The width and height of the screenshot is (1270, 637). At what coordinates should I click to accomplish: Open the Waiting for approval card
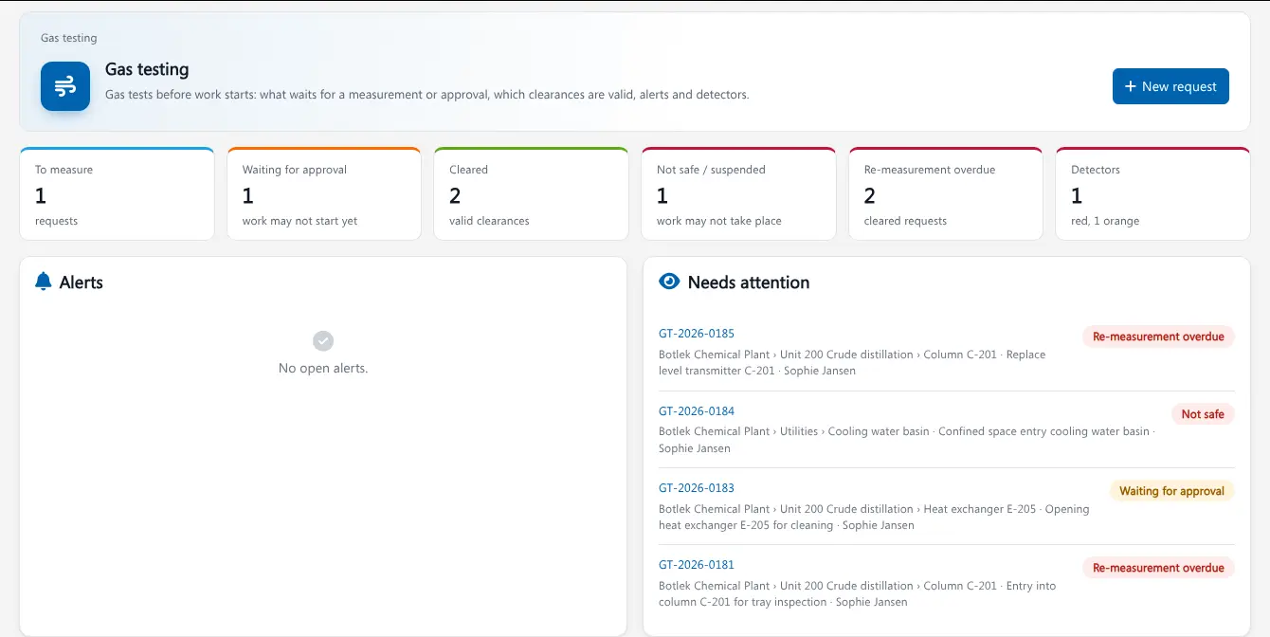[x=324, y=194]
